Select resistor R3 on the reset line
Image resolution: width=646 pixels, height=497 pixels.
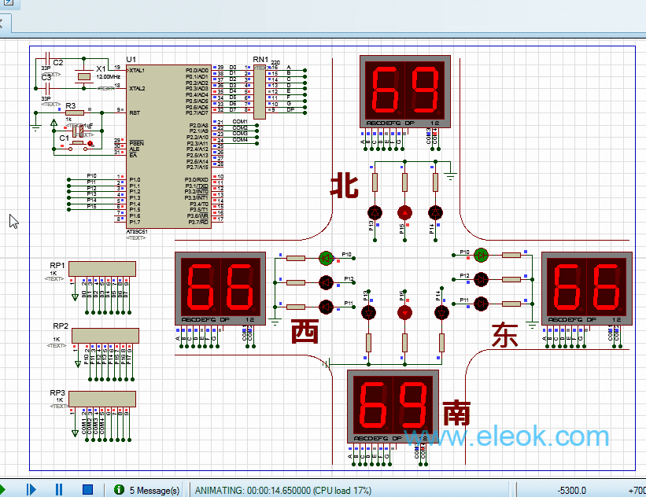pyautogui.click(x=75, y=112)
